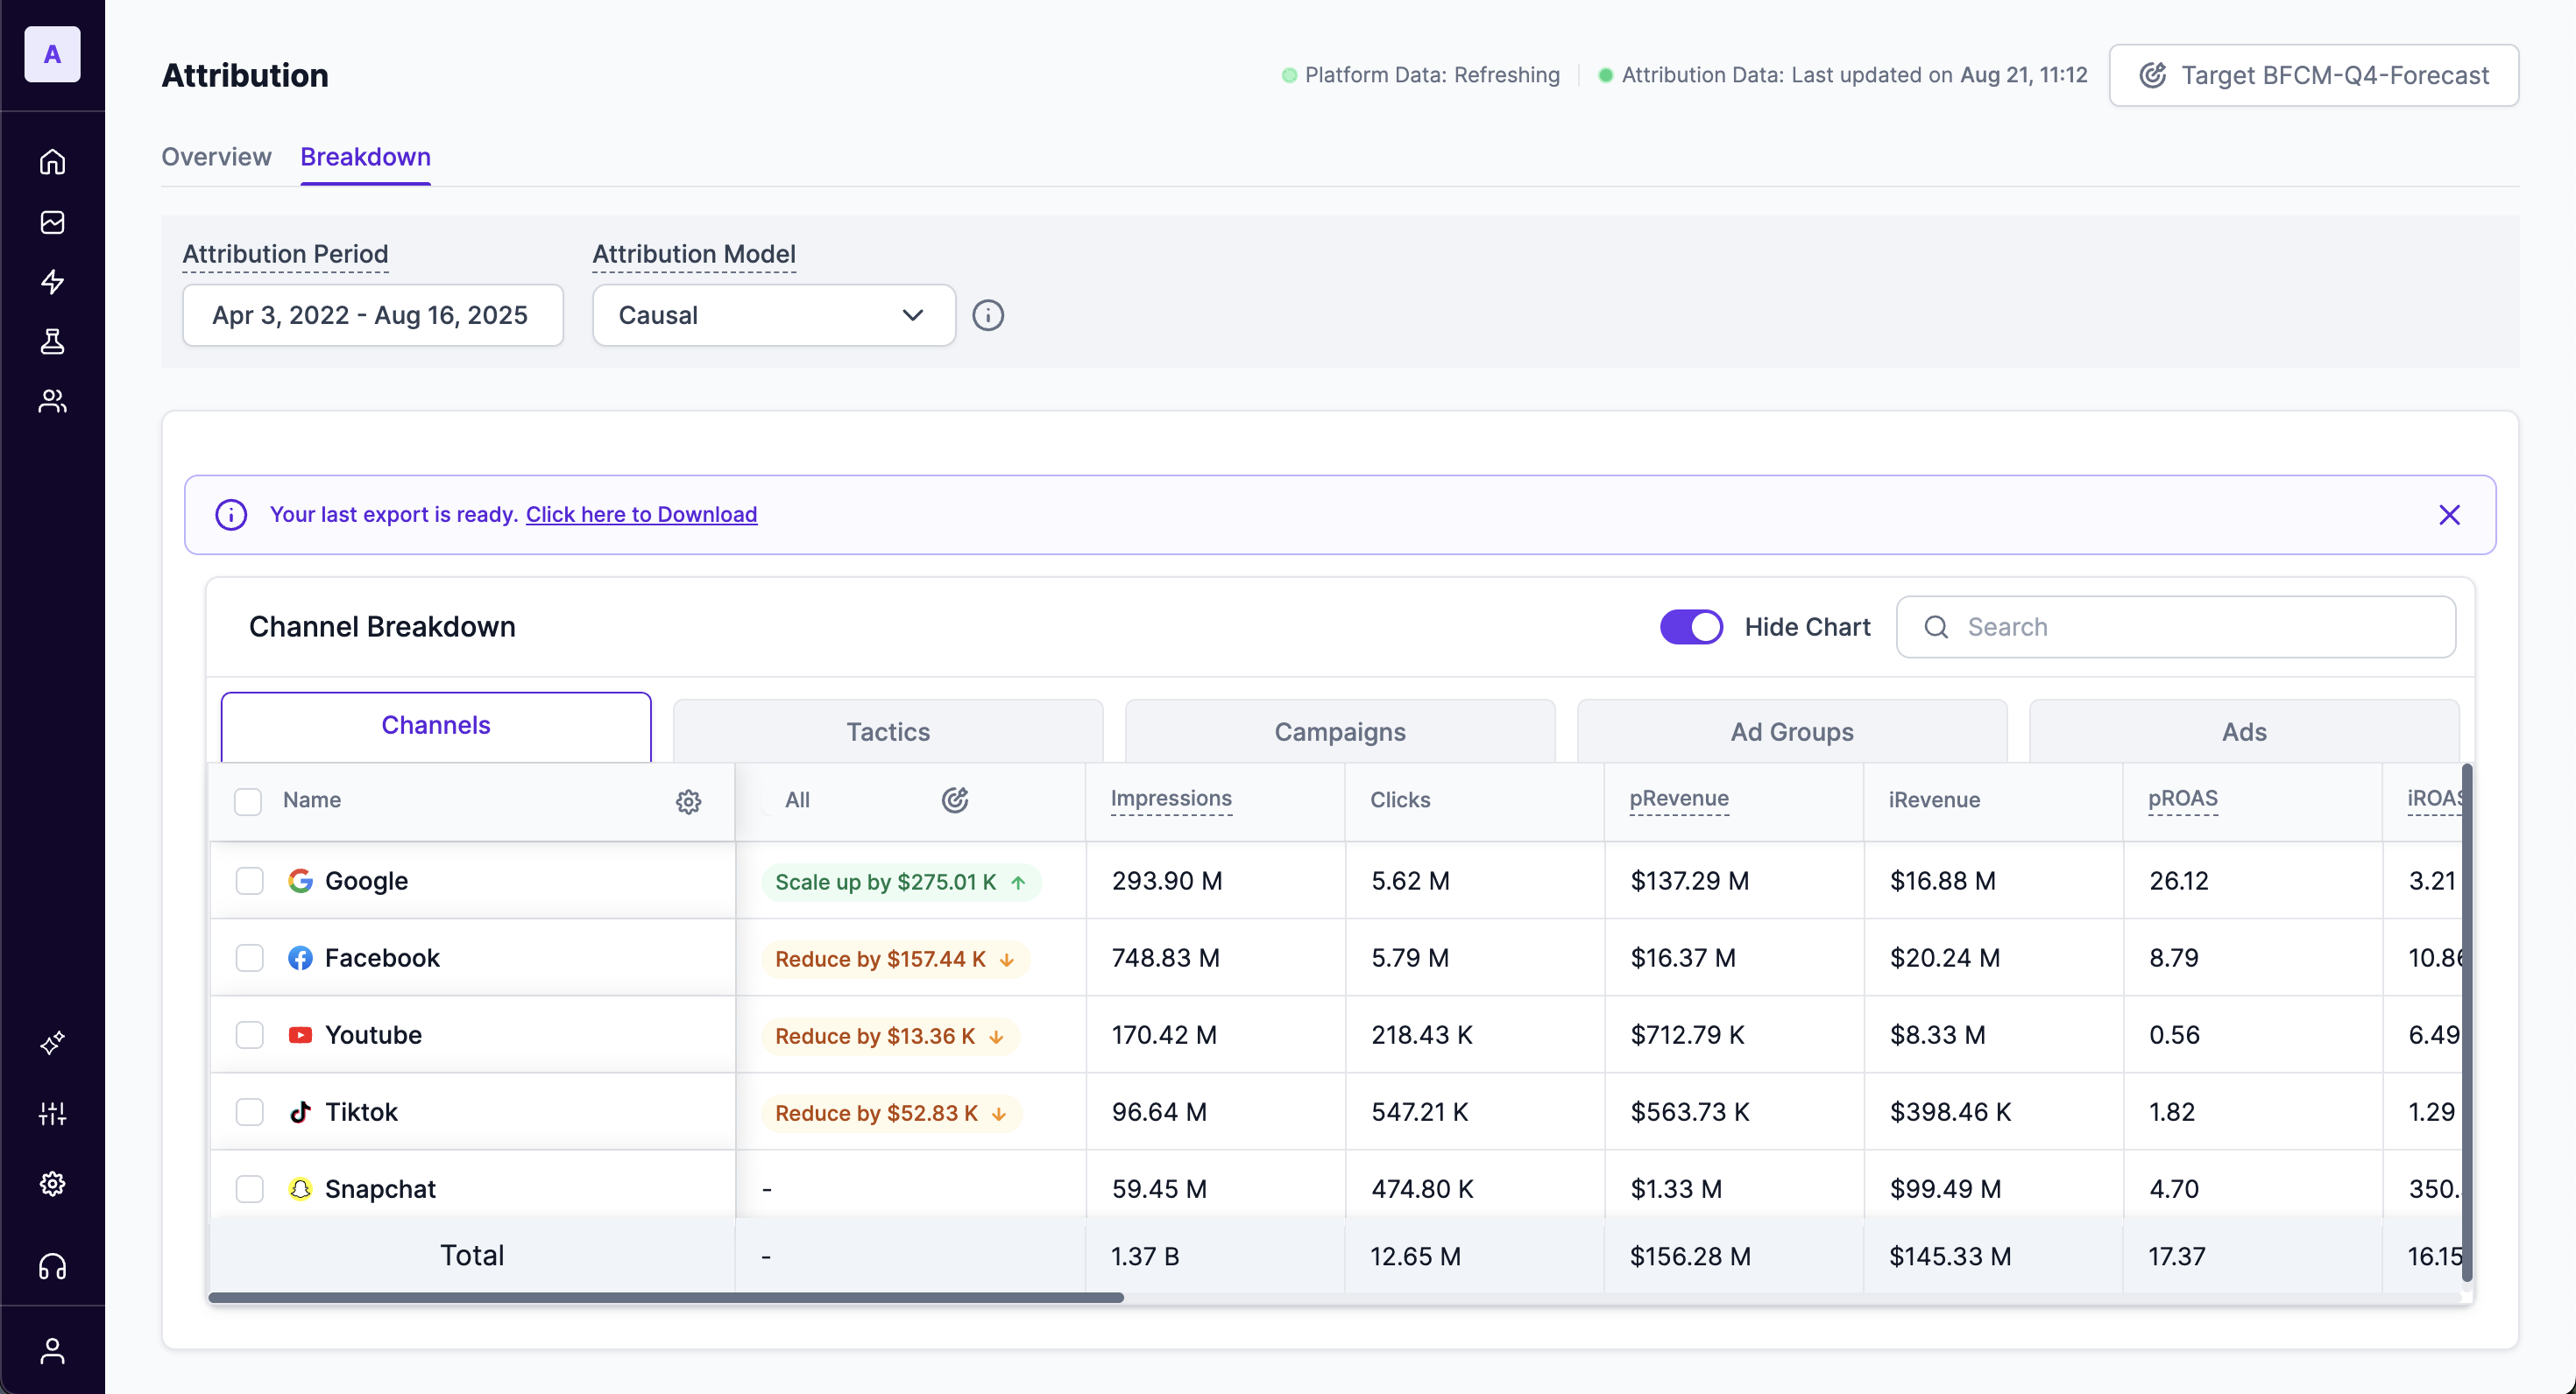Check the Google row checkbox
The image size is (2576, 1394).
[x=249, y=880]
